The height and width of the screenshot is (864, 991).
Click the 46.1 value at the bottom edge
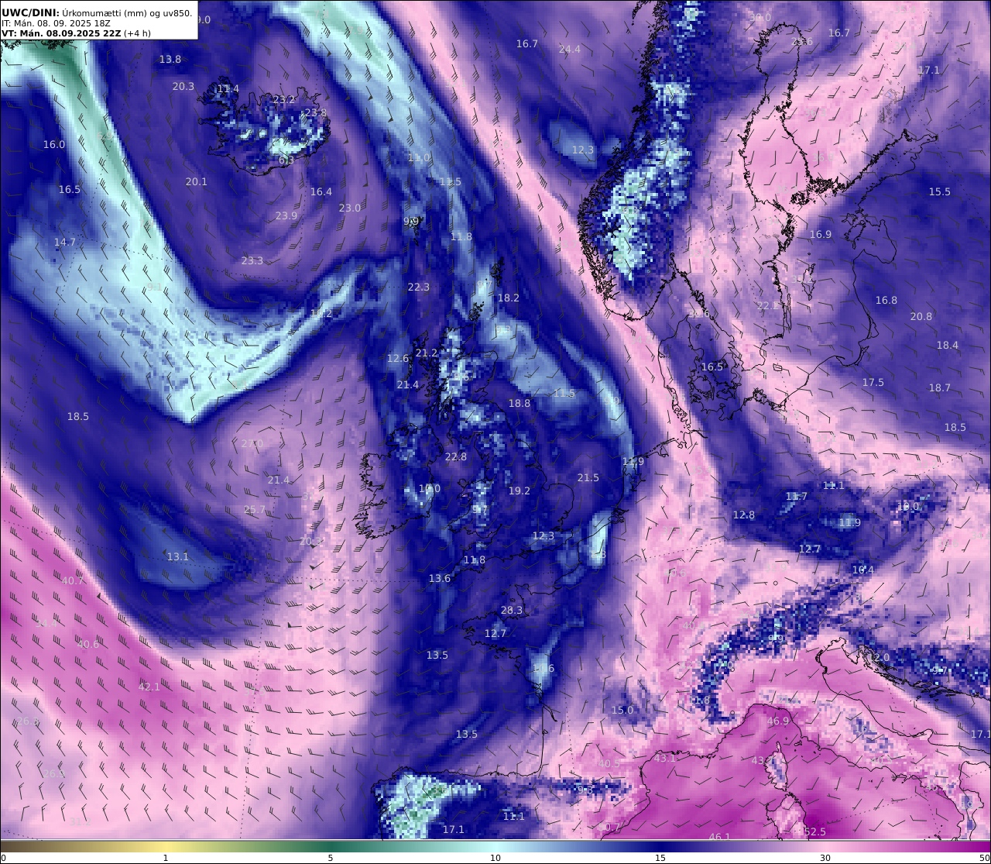point(720,838)
